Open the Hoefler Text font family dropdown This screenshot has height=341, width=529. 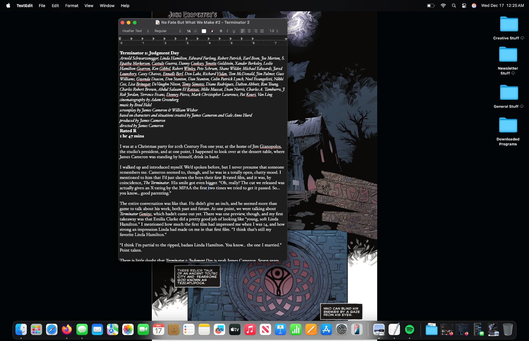click(136, 31)
